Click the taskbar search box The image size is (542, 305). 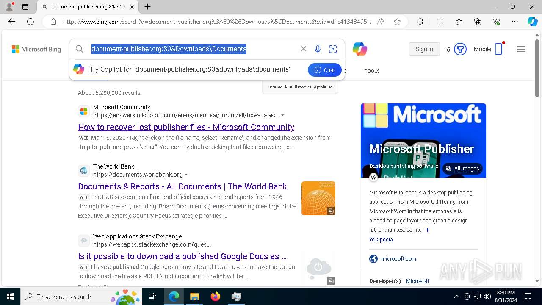tap(81, 297)
